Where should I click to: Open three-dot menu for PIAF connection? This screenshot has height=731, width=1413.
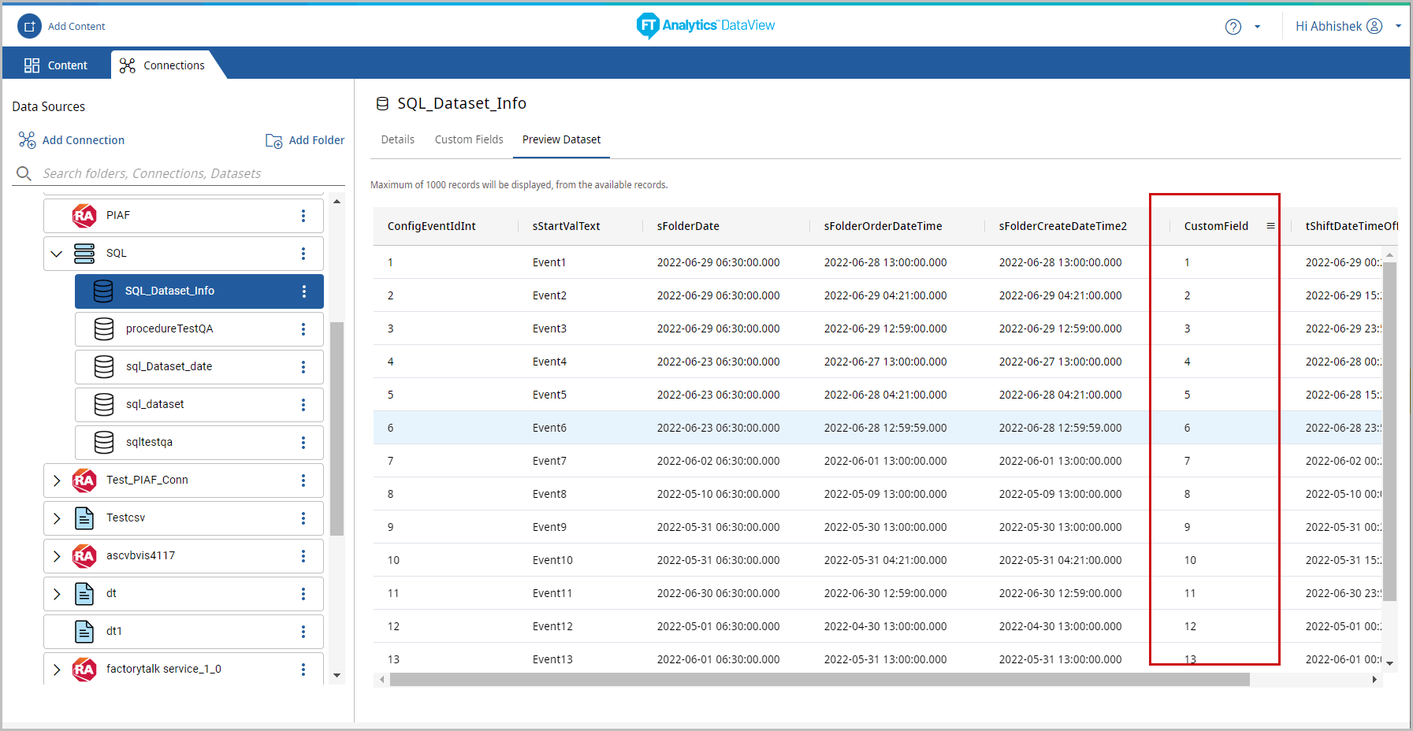(x=303, y=216)
